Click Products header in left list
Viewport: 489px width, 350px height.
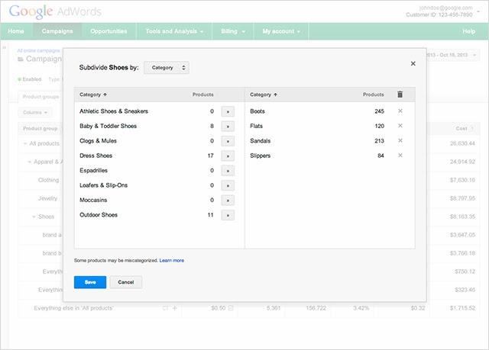[202, 95]
